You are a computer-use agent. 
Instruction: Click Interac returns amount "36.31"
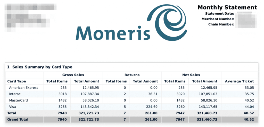click(x=153, y=94)
